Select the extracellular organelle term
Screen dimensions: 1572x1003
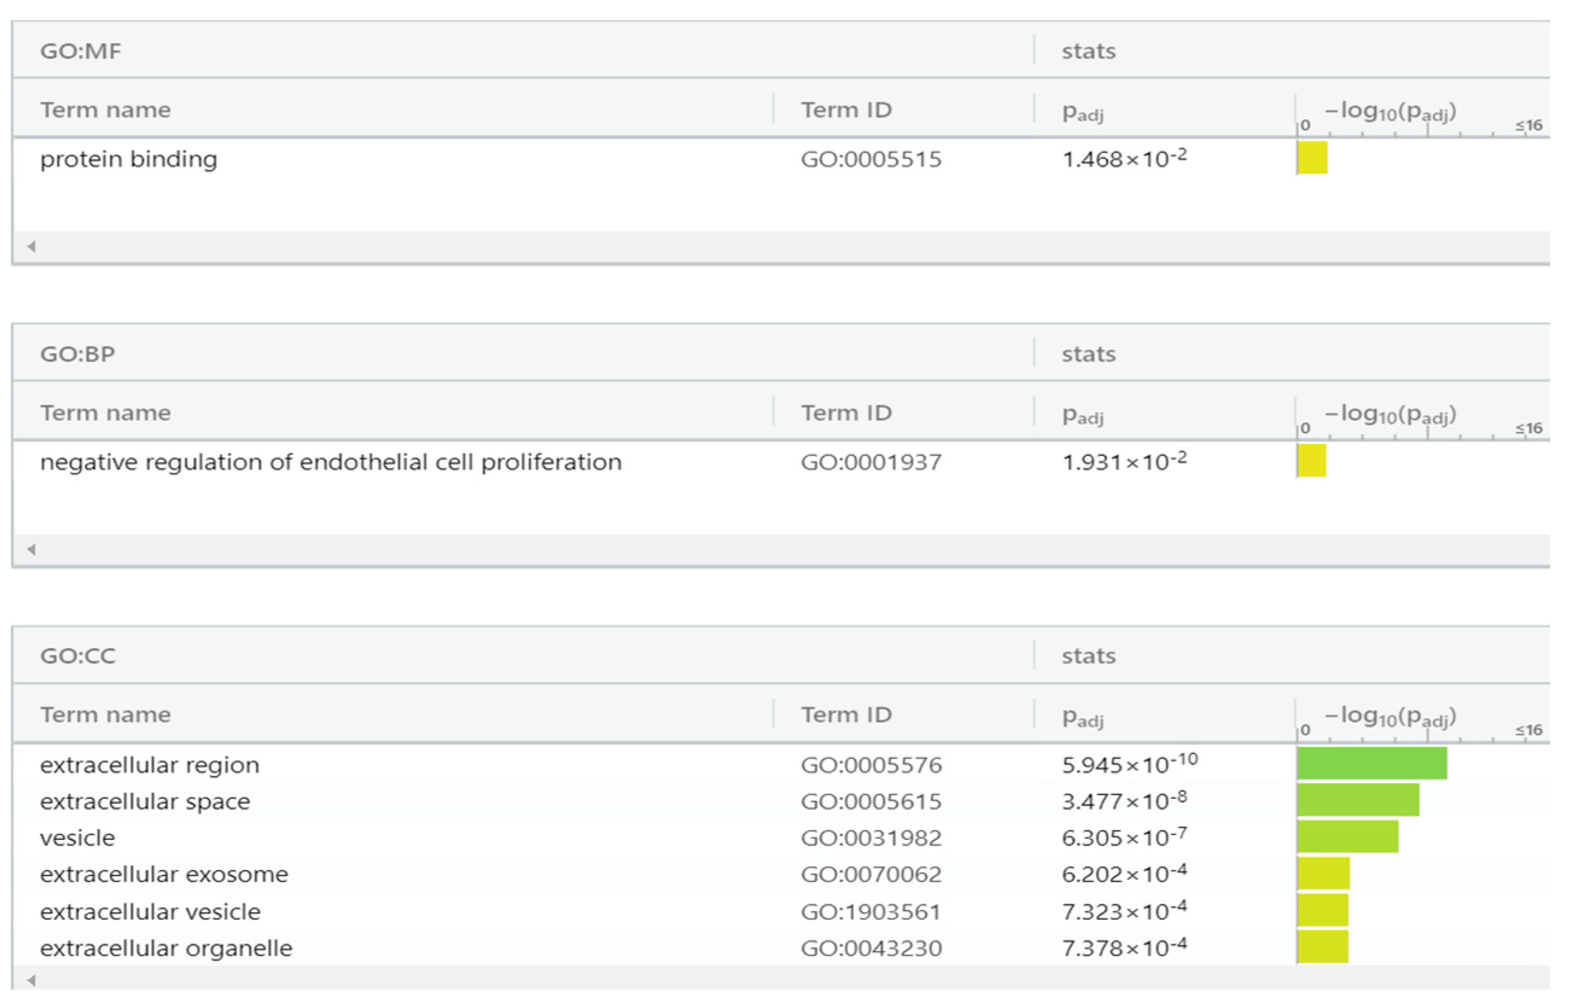(166, 948)
